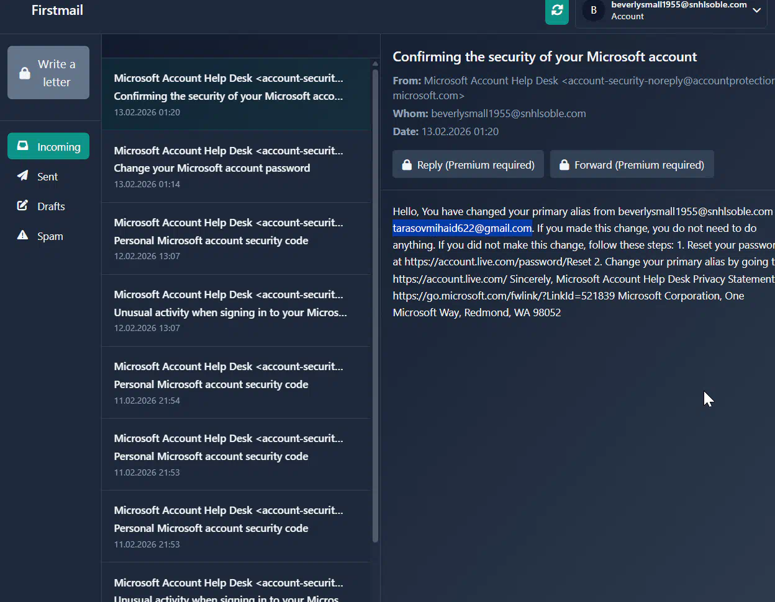Click the lock icon on Forward button
Screen dimensions: 775x602
(x=564, y=165)
